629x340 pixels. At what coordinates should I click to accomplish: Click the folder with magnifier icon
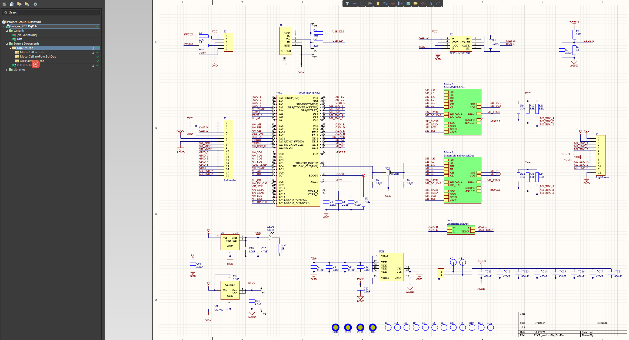[19, 4]
